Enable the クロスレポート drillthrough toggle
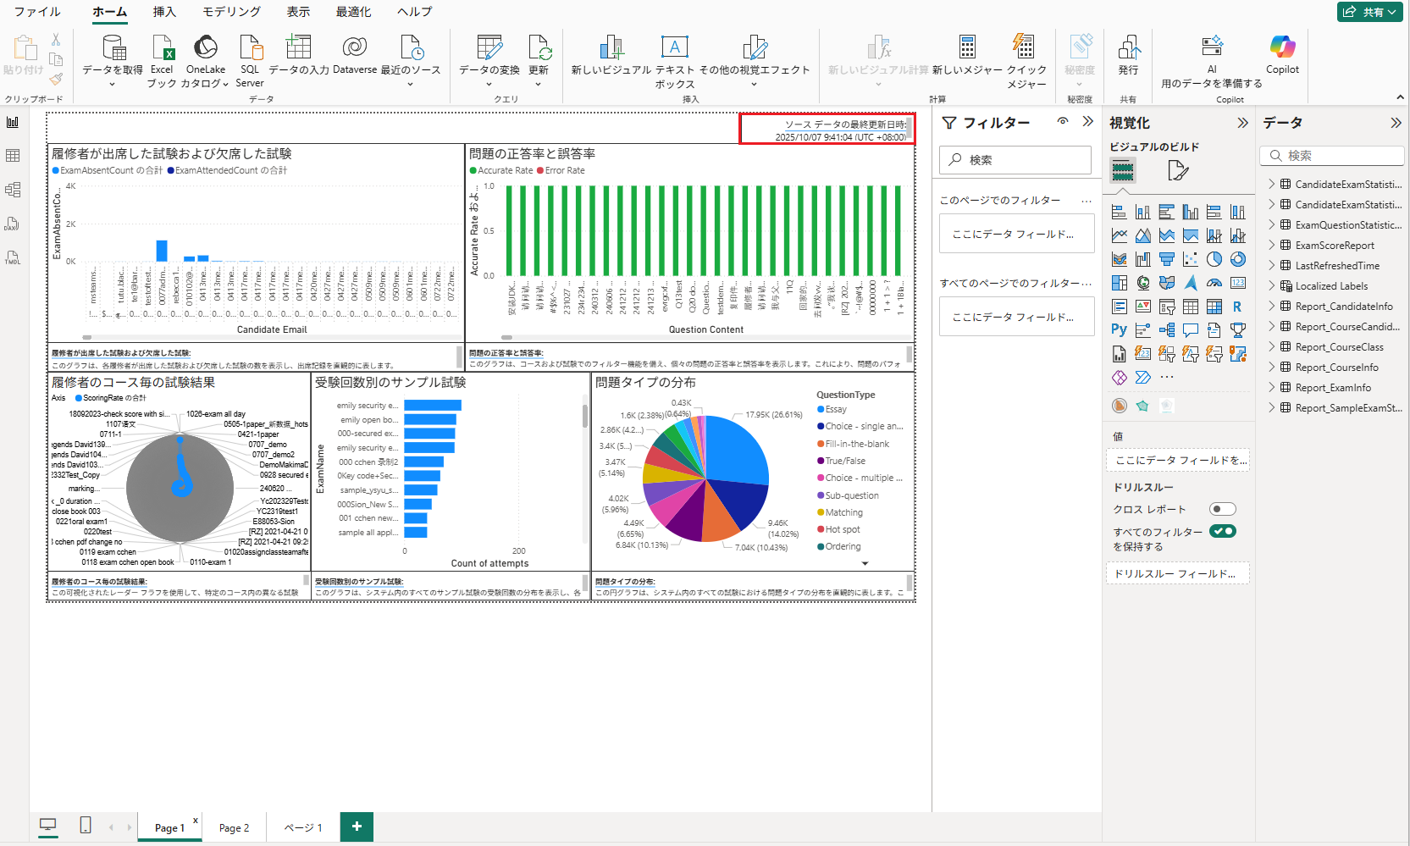 [x=1222, y=508]
